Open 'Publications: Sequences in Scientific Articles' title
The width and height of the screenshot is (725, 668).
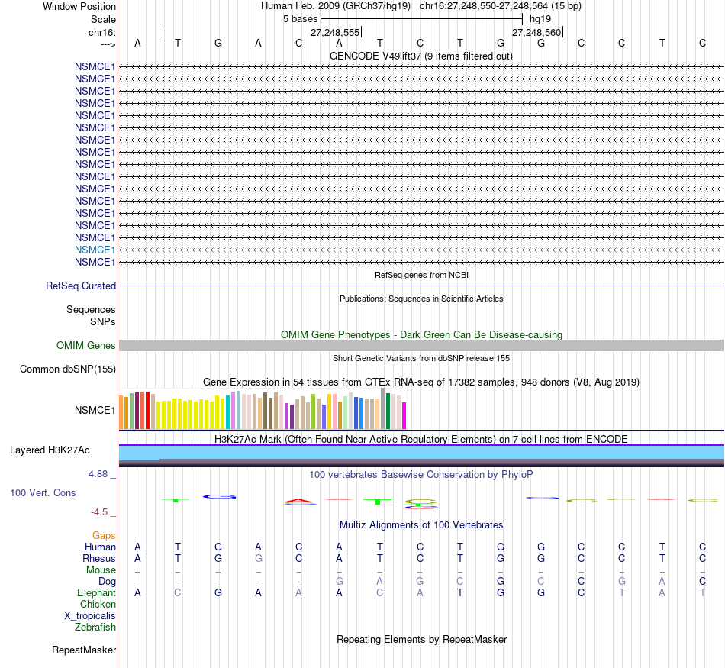(x=421, y=299)
